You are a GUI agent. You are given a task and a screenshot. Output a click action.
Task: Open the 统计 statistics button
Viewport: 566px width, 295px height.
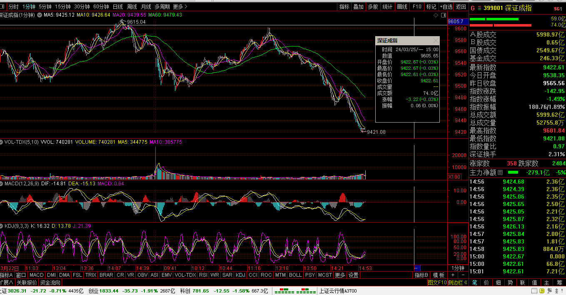point(387,7)
